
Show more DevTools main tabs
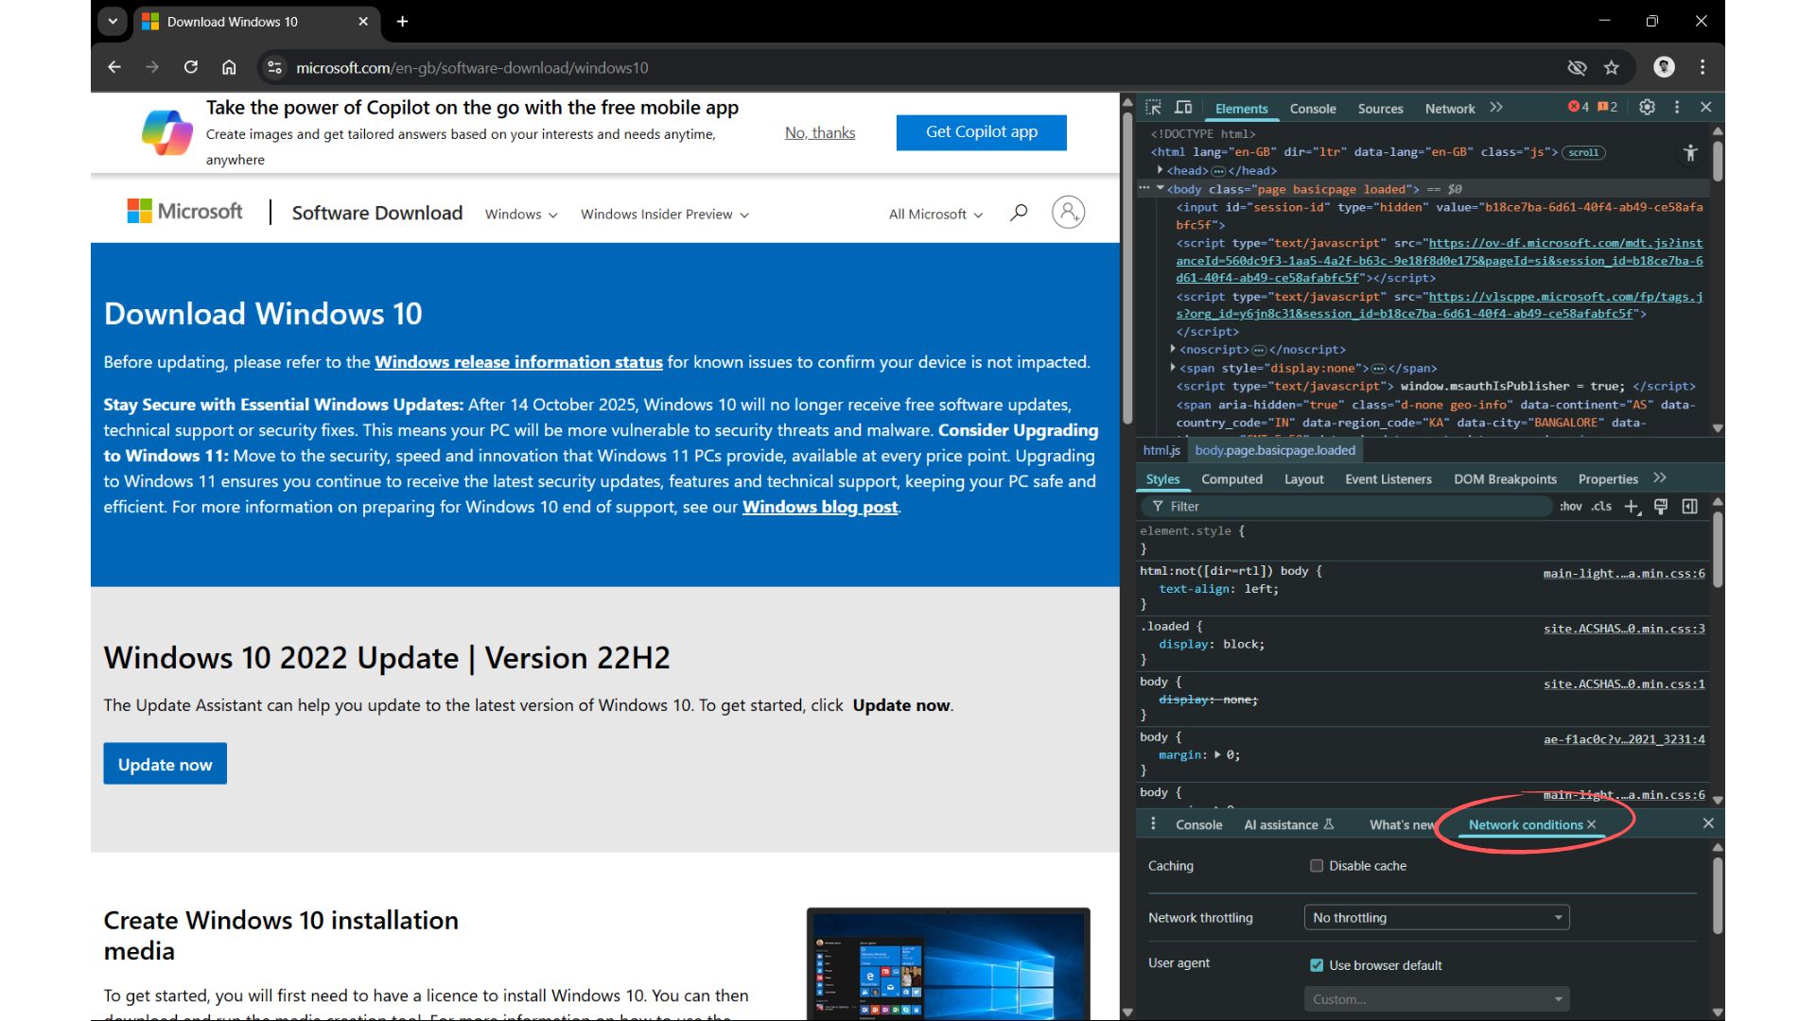click(1496, 108)
